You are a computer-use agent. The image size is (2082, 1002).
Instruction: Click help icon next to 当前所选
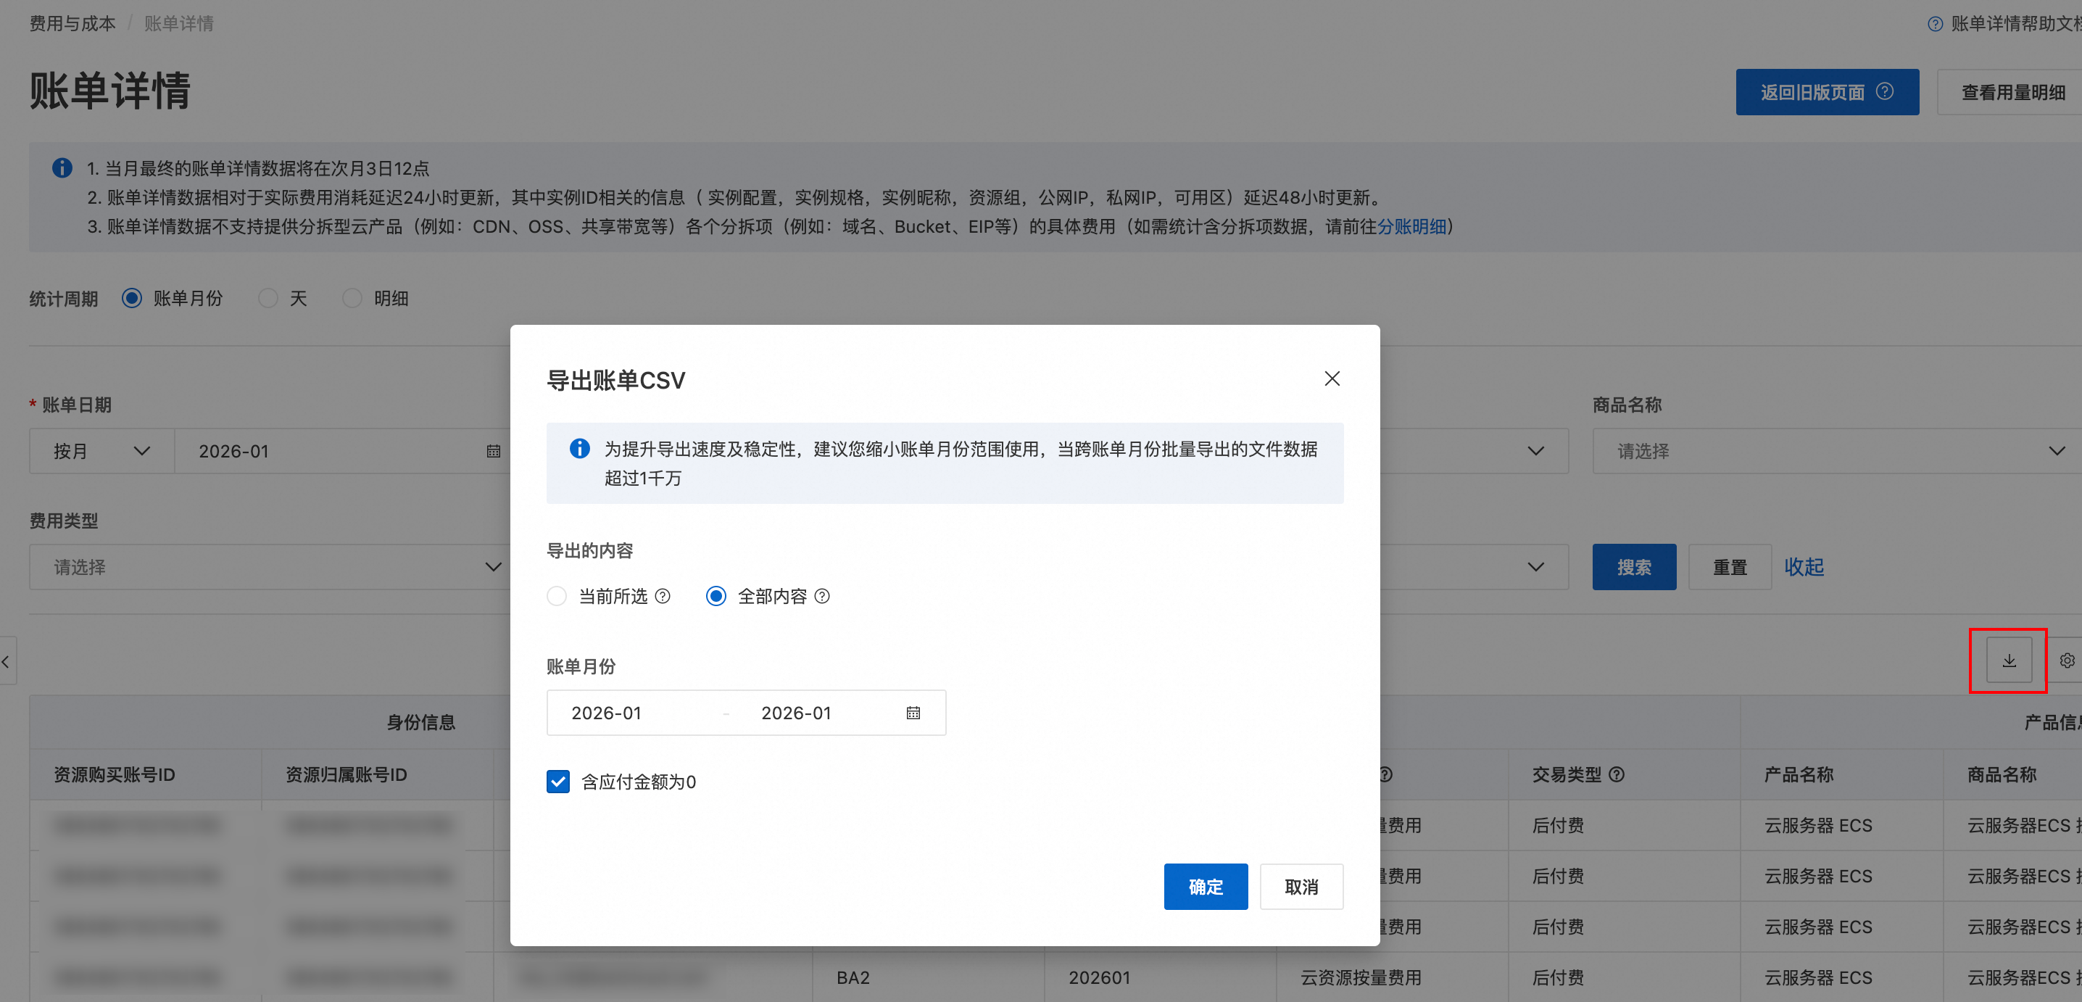tap(663, 597)
